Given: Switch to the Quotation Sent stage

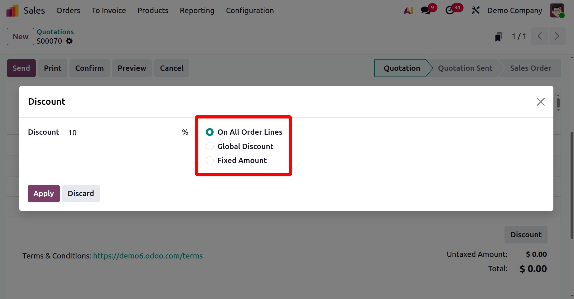Looking at the screenshot, I should click(x=465, y=68).
